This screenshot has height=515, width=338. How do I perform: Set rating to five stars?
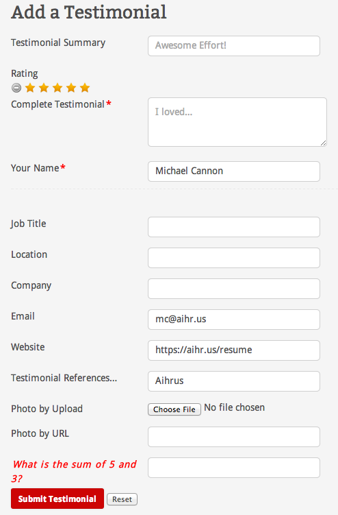[85, 88]
